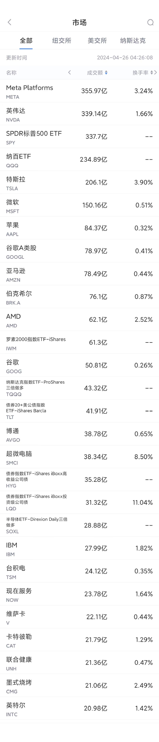Image resolution: width=159 pixels, height=742 pixels.
Task: Show previous columns with left chevron
Action: click(69, 72)
